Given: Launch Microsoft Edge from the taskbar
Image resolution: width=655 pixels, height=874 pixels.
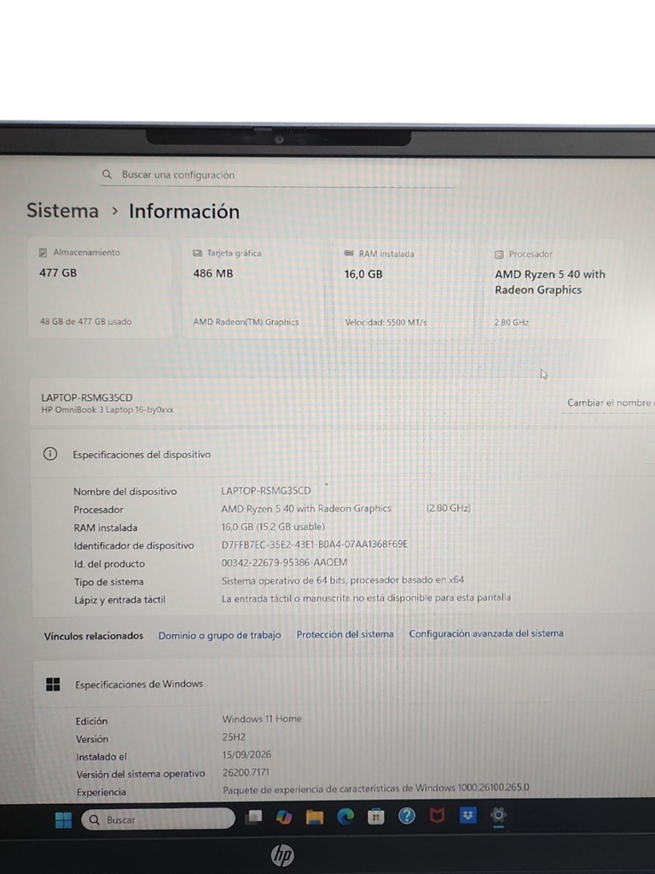Looking at the screenshot, I should (x=345, y=817).
